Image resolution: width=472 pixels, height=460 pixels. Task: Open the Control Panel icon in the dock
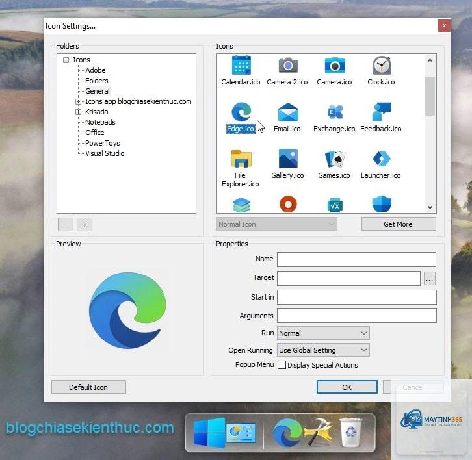(x=241, y=433)
